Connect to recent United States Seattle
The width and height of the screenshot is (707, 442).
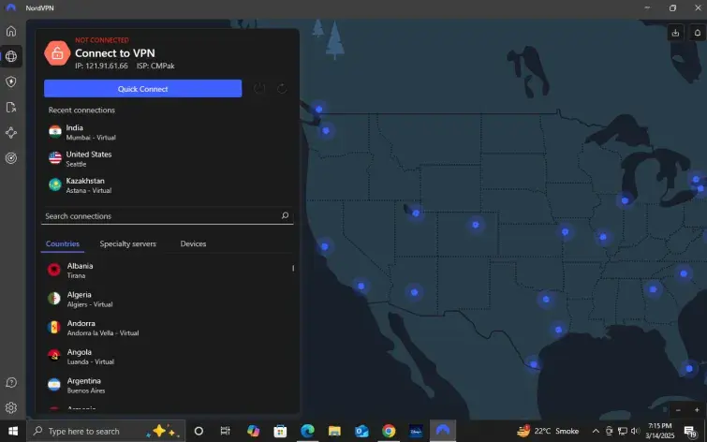click(x=167, y=159)
